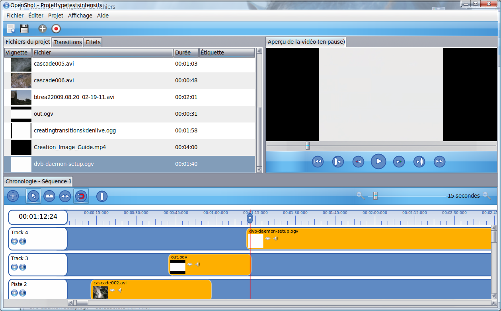Mute Track 3 audio speaker icon
Image resolution: width=501 pixels, height=311 pixels.
23,267
